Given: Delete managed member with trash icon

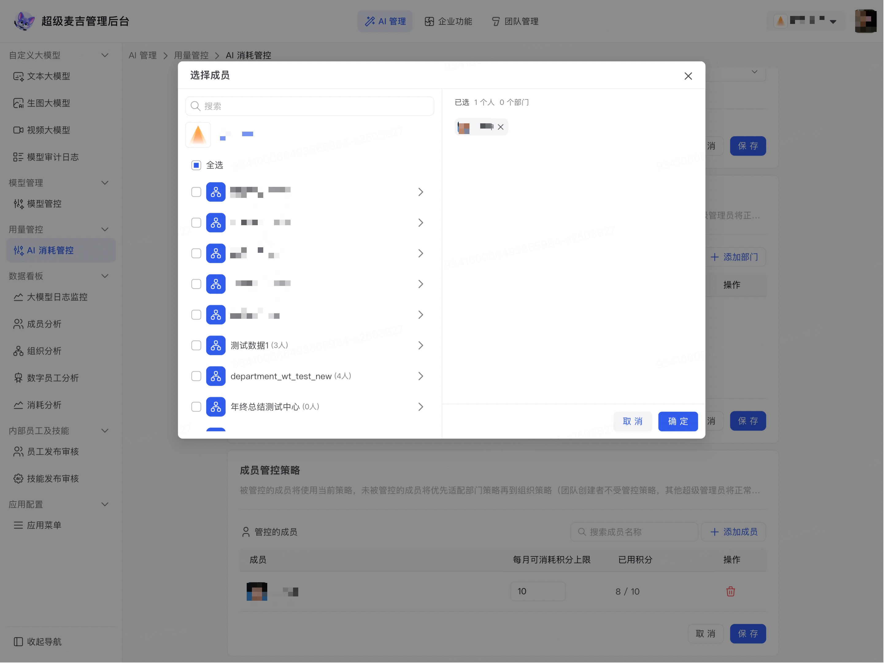Looking at the screenshot, I should click(x=730, y=591).
